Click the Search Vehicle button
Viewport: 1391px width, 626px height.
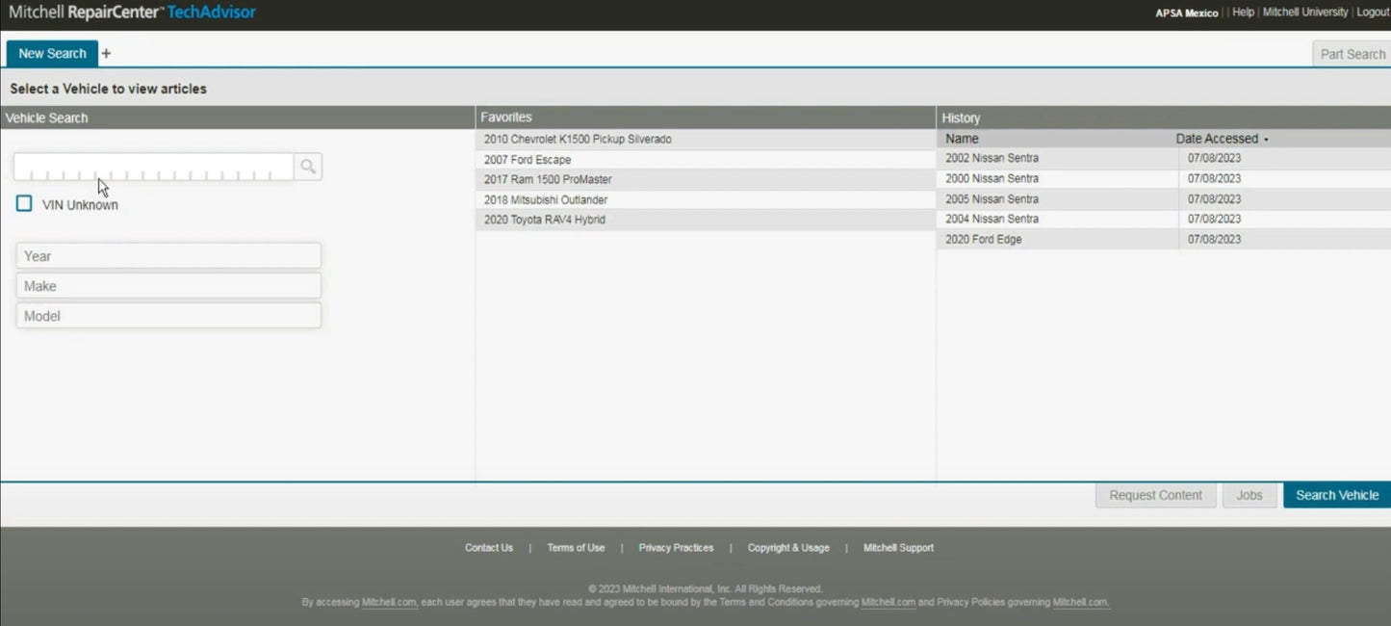pos(1337,495)
